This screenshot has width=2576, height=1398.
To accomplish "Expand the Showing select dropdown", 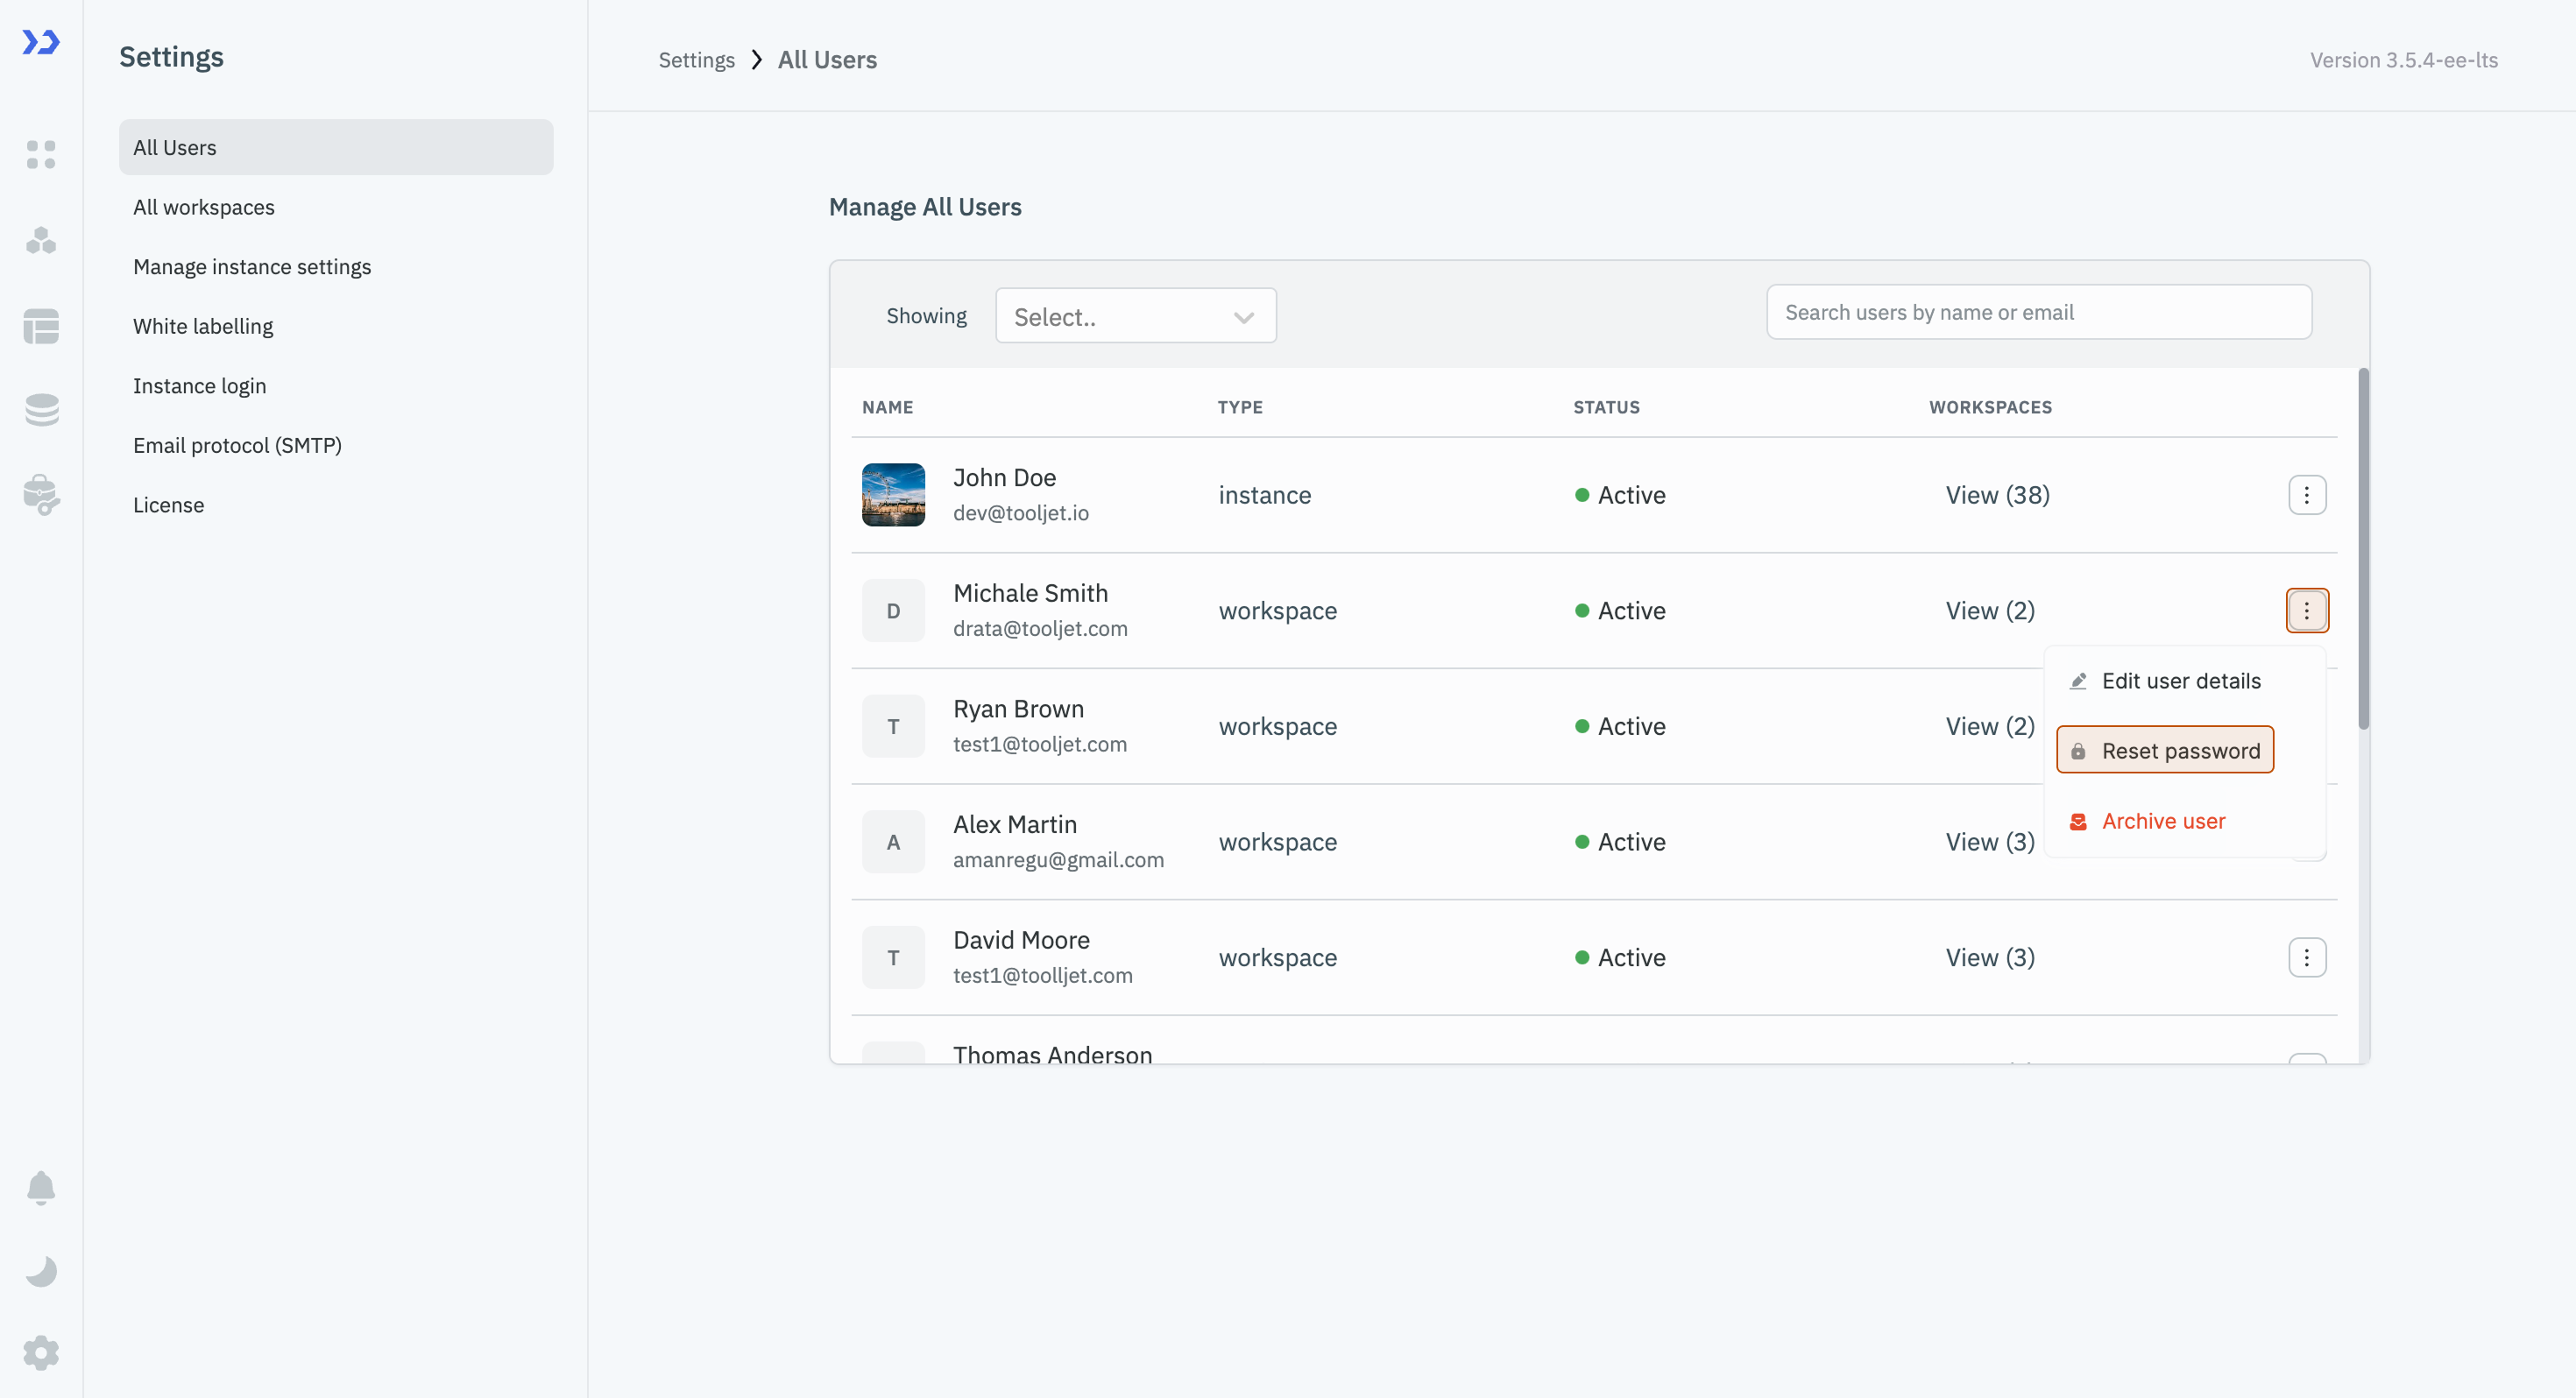I will 1135,316.
